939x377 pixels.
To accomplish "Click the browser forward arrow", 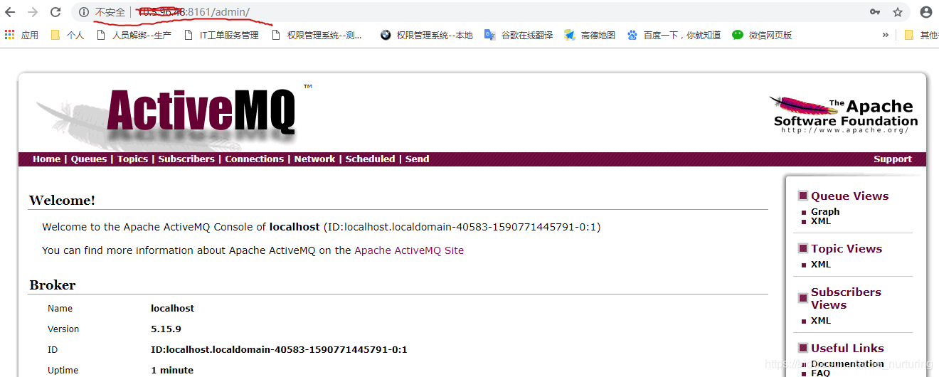I will [x=33, y=12].
